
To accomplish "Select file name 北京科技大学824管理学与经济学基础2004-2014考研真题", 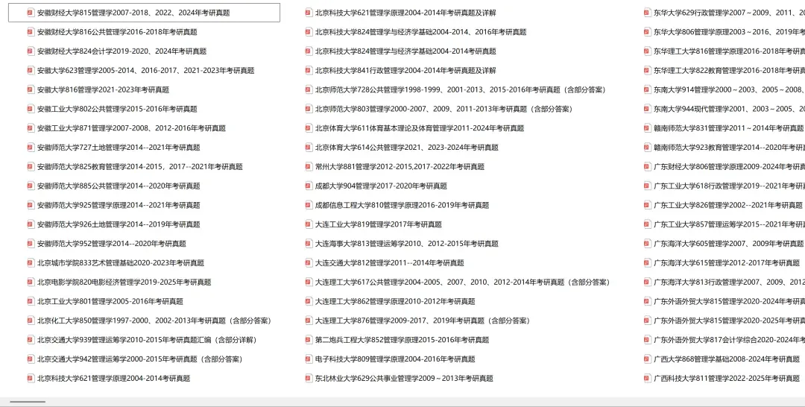I will (x=405, y=51).
